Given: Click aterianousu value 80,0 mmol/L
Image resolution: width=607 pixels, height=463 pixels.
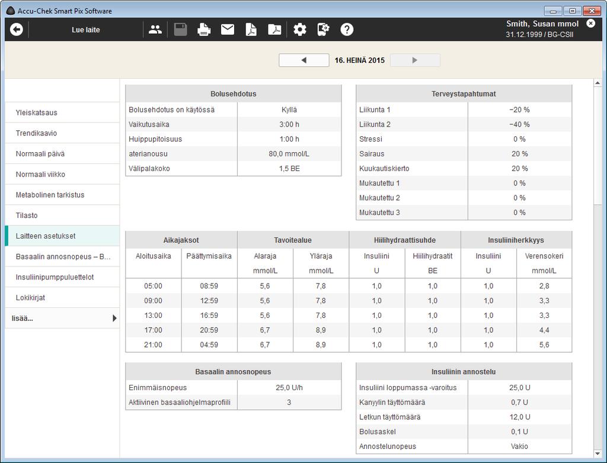Looking at the screenshot, I should pos(289,153).
